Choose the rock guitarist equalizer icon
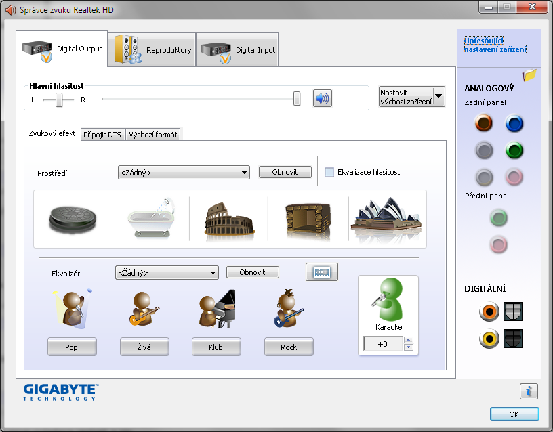The width and height of the screenshot is (553, 432). (x=289, y=309)
